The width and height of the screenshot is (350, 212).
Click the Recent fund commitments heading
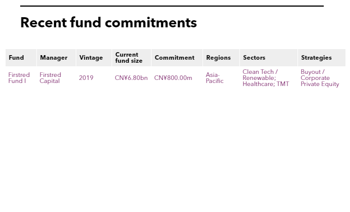coord(109,23)
